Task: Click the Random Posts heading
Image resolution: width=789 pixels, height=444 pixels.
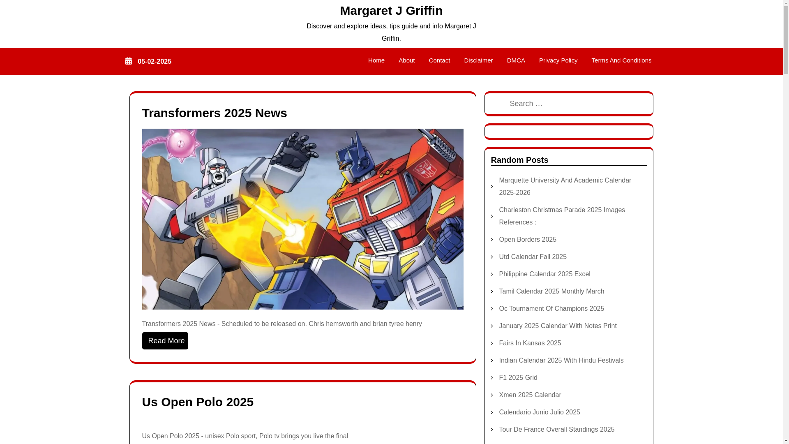Action: click(519, 160)
